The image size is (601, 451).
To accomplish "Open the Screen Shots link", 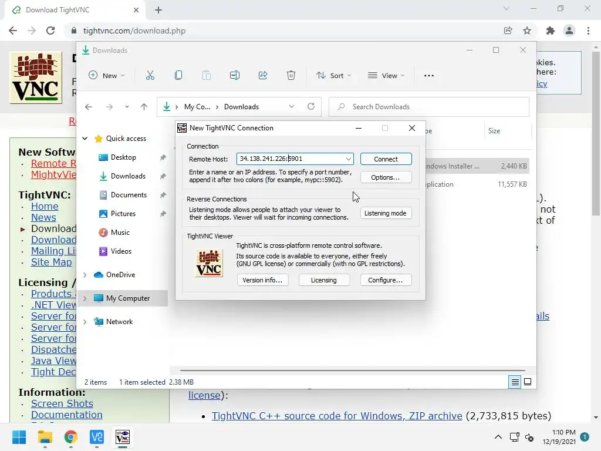I will coord(62,403).
